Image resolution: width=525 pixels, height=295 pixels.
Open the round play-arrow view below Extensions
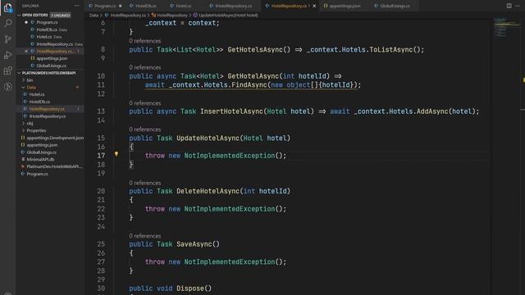pyautogui.click(x=8, y=87)
